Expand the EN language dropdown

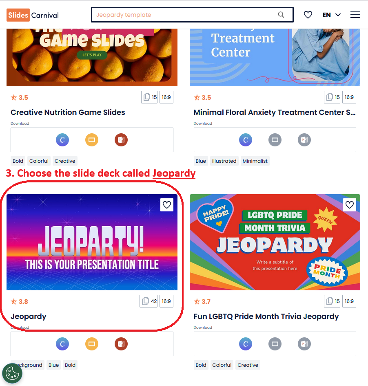(331, 15)
